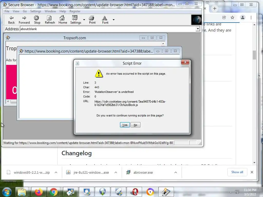Click Chrome share page icon
This screenshot has width=263, height=197.
(224, 17)
